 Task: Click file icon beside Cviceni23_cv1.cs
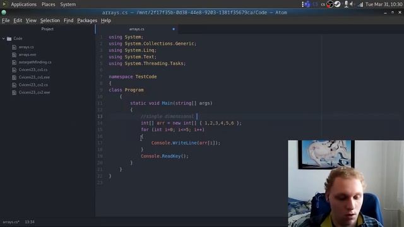click(x=14, y=70)
